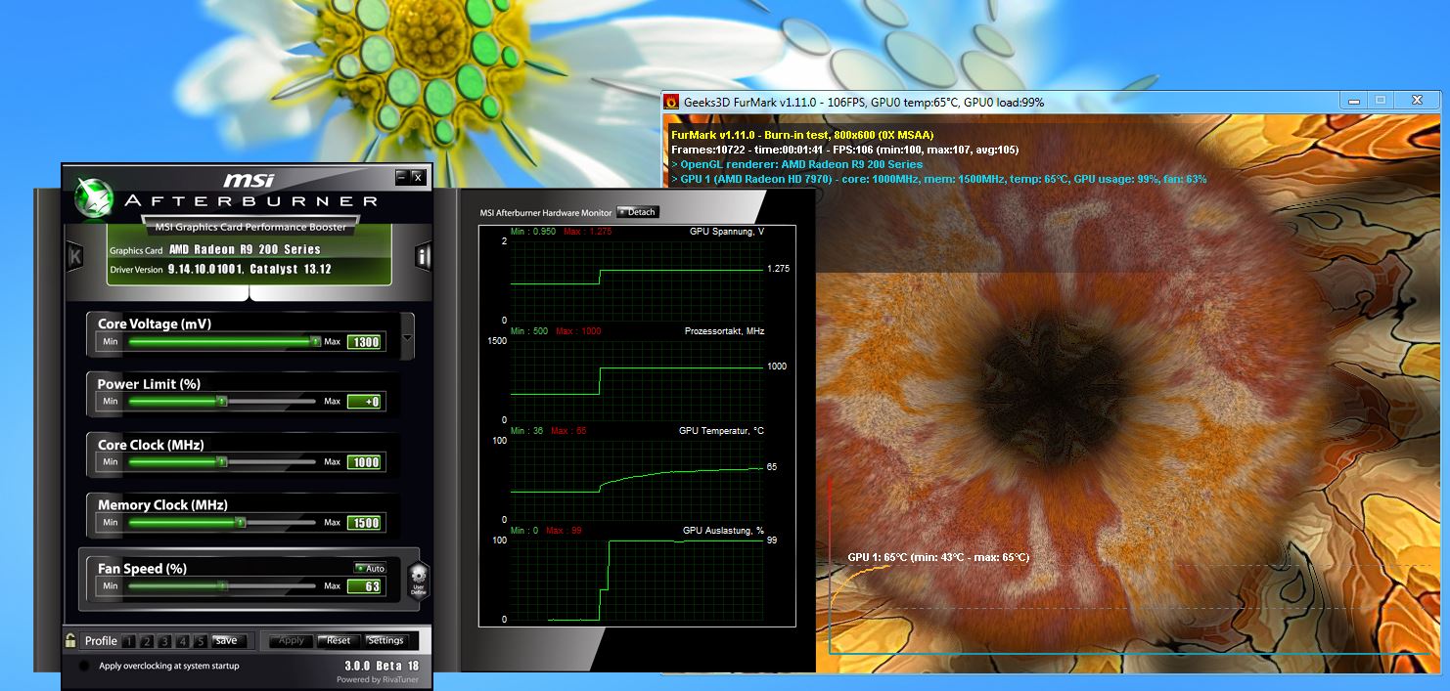This screenshot has width=1450, height=691.
Task: Select profile slot 2
Action: (x=147, y=641)
